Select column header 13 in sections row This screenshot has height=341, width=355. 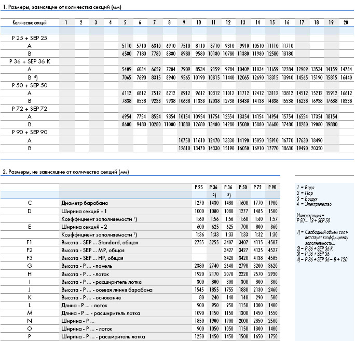[x=243, y=22]
